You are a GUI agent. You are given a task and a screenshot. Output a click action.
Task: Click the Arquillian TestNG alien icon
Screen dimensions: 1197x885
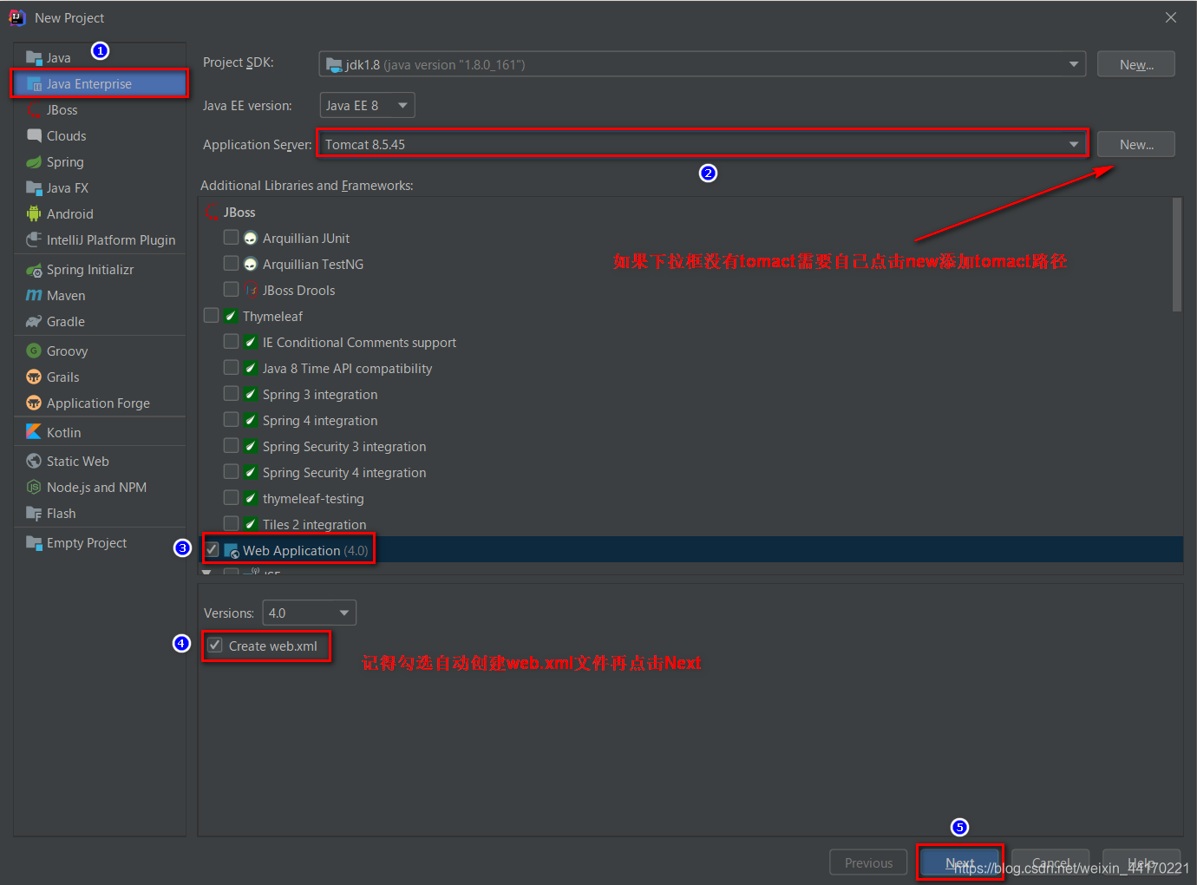(x=251, y=265)
